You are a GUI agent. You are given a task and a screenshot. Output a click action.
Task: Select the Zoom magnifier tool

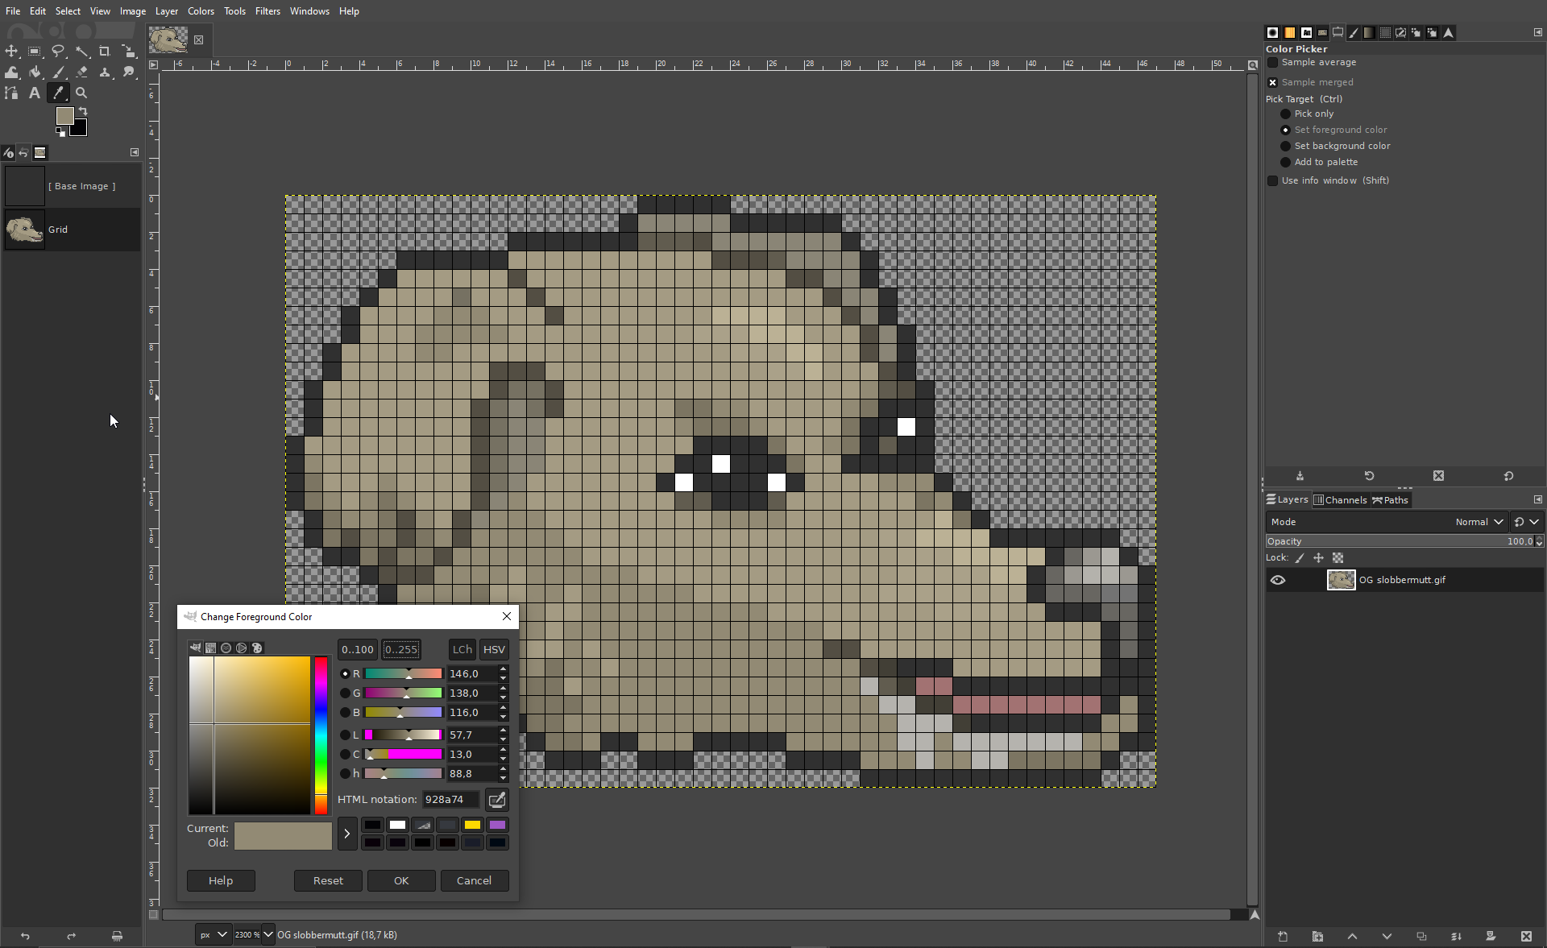81,93
